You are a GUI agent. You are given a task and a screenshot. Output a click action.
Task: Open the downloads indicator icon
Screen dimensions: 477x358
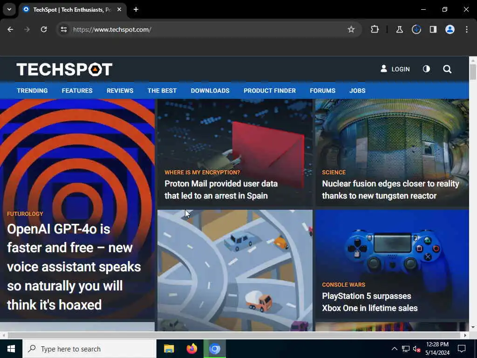(x=416, y=29)
